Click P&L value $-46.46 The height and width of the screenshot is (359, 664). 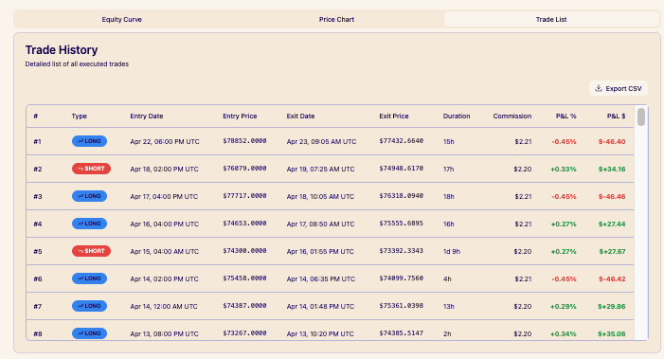coord(612,196)
